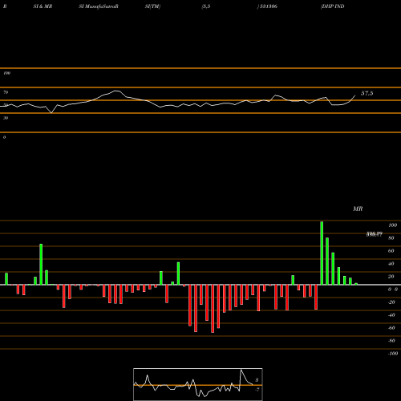Click the tallest green bar in MR histogram

point(322,253)
